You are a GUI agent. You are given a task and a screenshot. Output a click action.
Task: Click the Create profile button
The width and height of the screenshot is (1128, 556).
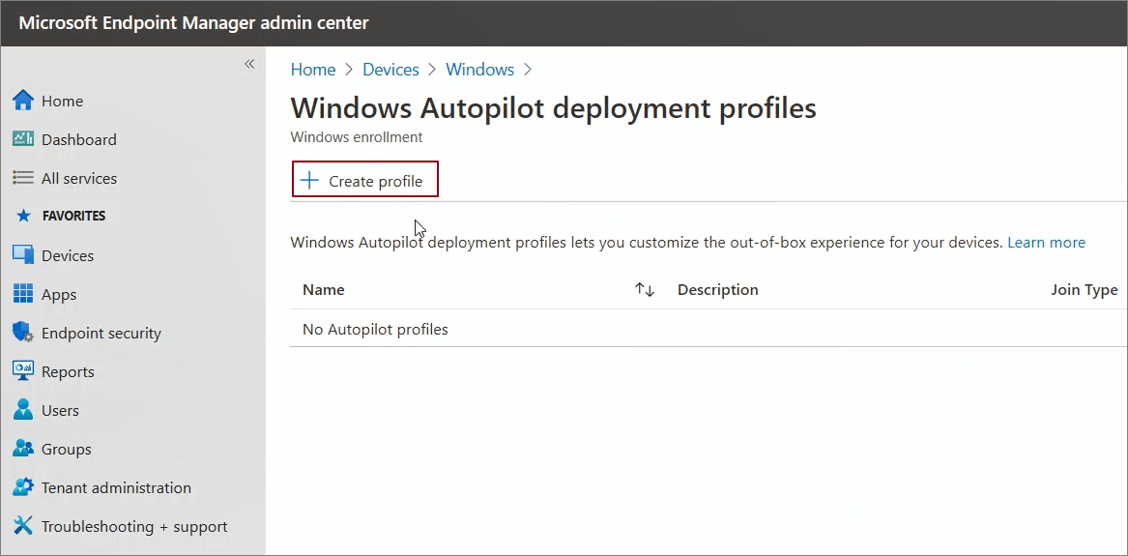pyautogui.click(x=365, y=180)
